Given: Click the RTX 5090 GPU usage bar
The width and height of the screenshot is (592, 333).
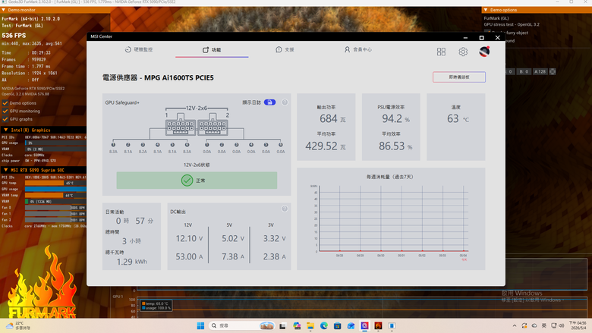Looking at the screenshot, I should point(55,189).
